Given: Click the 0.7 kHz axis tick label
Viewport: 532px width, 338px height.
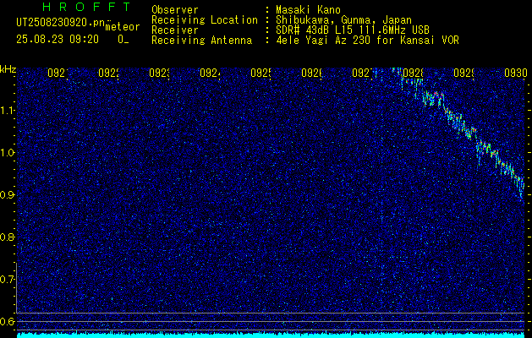Looking at the screenshot, I should click(x=7, y=280).
